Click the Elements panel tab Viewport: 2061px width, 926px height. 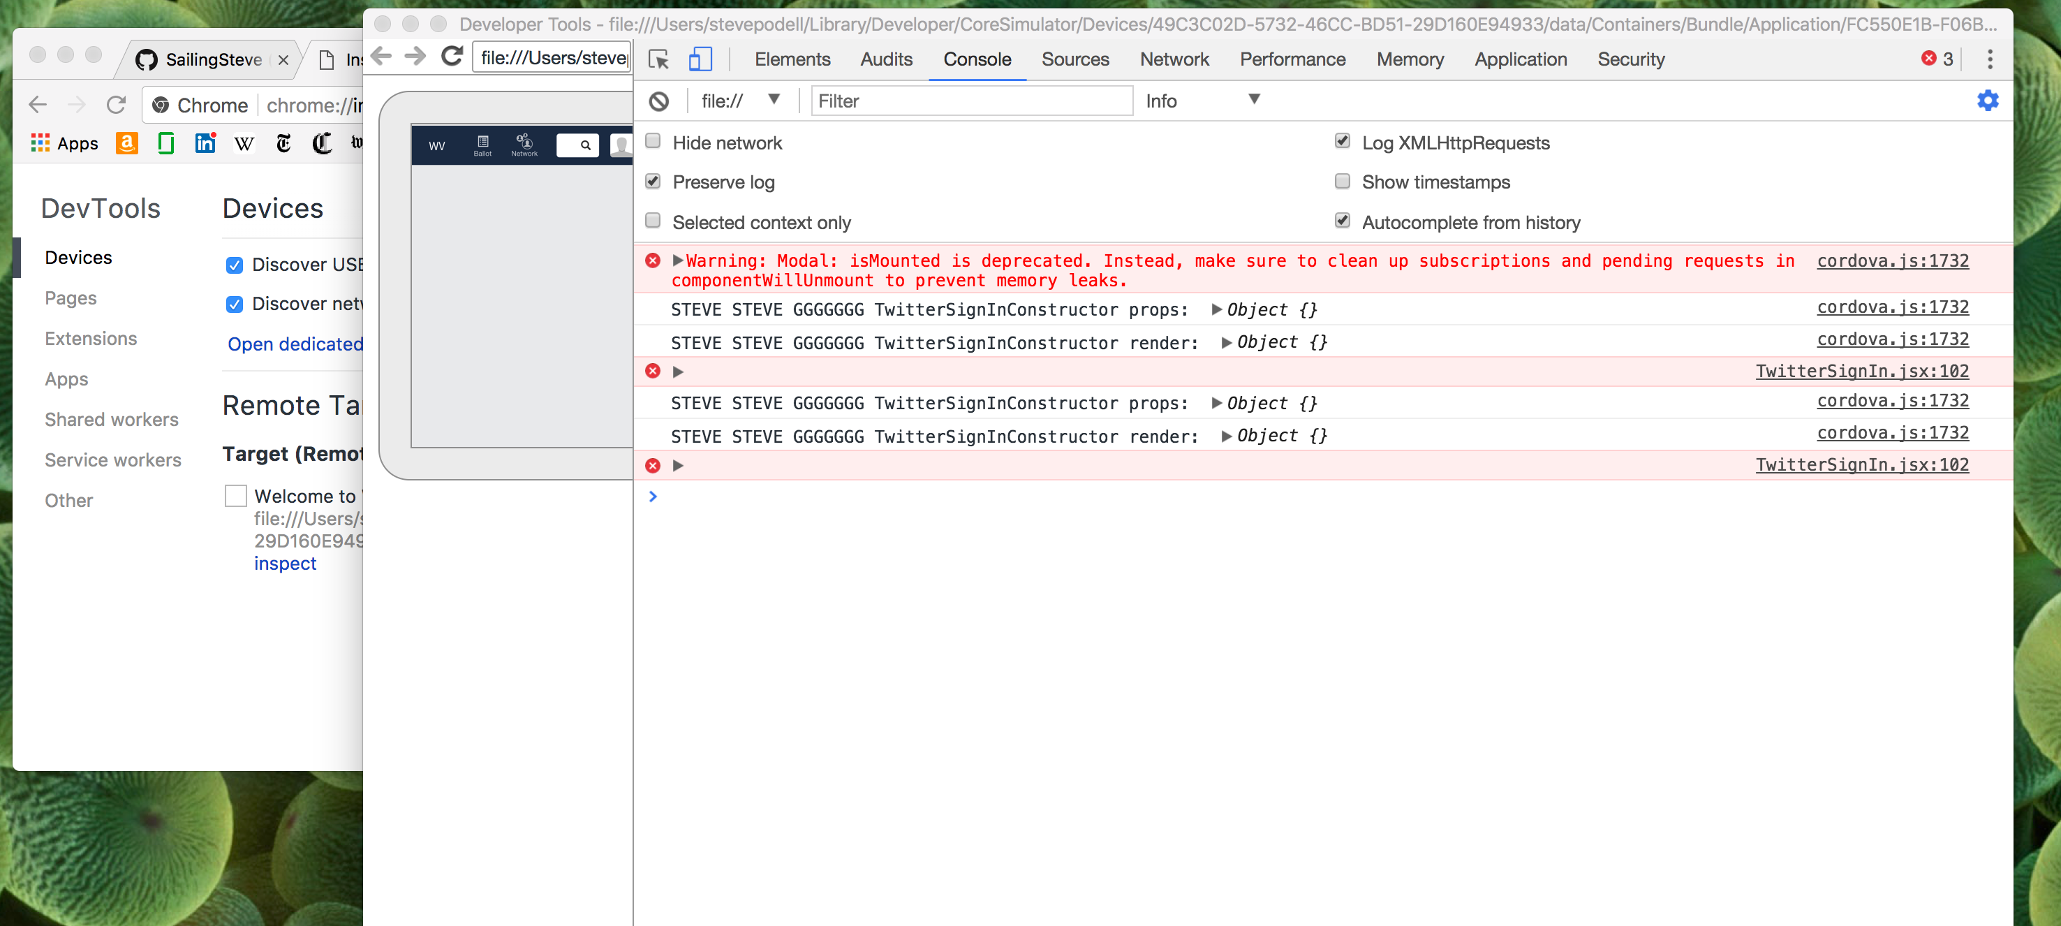point(791,59)
